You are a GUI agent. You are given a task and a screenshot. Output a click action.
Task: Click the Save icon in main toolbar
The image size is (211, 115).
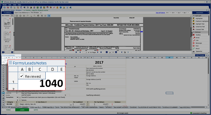pyautogui.click(x=4, y=8)
